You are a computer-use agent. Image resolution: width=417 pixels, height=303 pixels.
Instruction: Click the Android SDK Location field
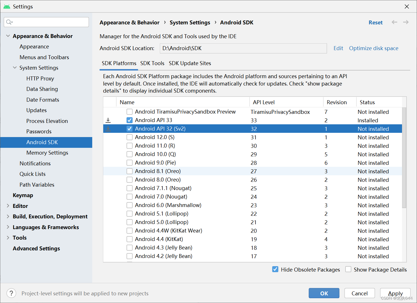point(243,48)
